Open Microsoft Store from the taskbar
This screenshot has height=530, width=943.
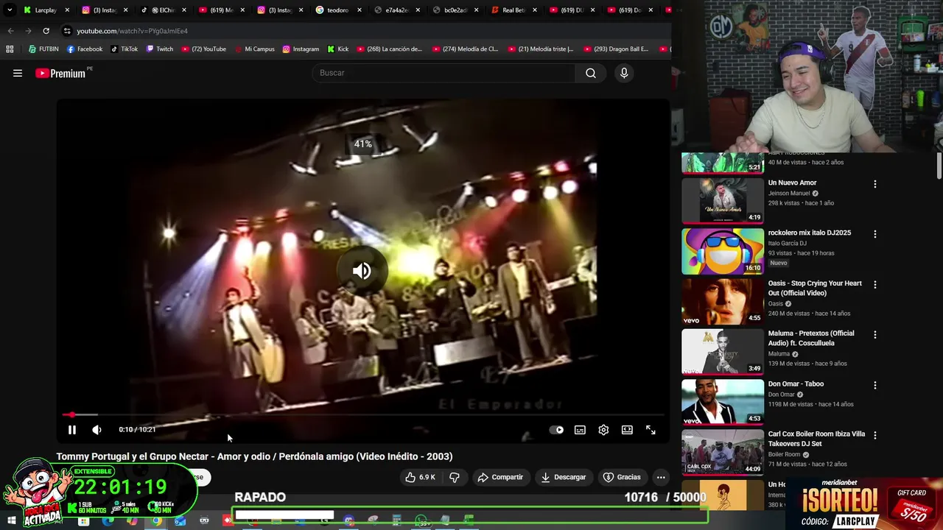pyautogui.click(x=83, y=521)
